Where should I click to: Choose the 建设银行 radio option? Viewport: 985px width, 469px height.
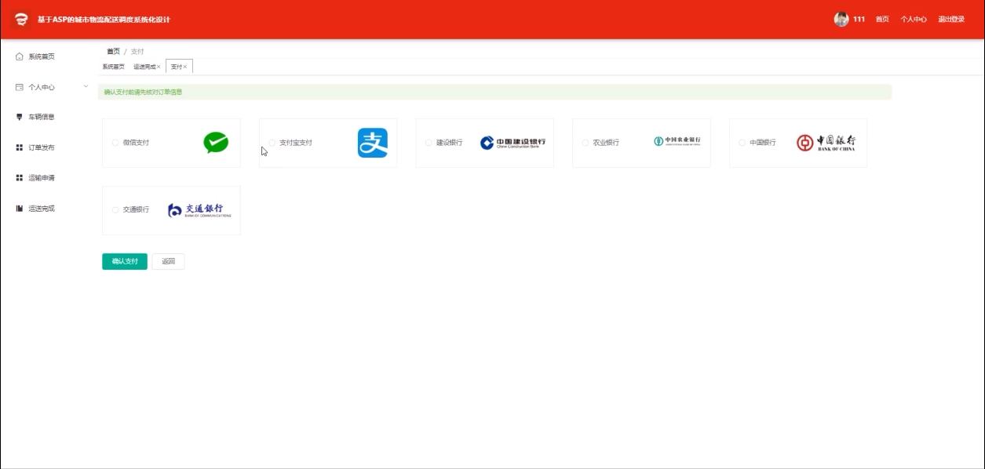coord(429,143)
